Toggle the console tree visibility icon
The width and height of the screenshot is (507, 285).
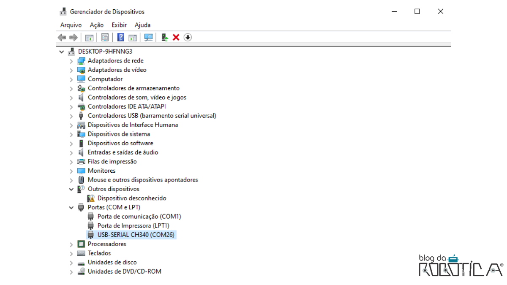click(89, 37)
